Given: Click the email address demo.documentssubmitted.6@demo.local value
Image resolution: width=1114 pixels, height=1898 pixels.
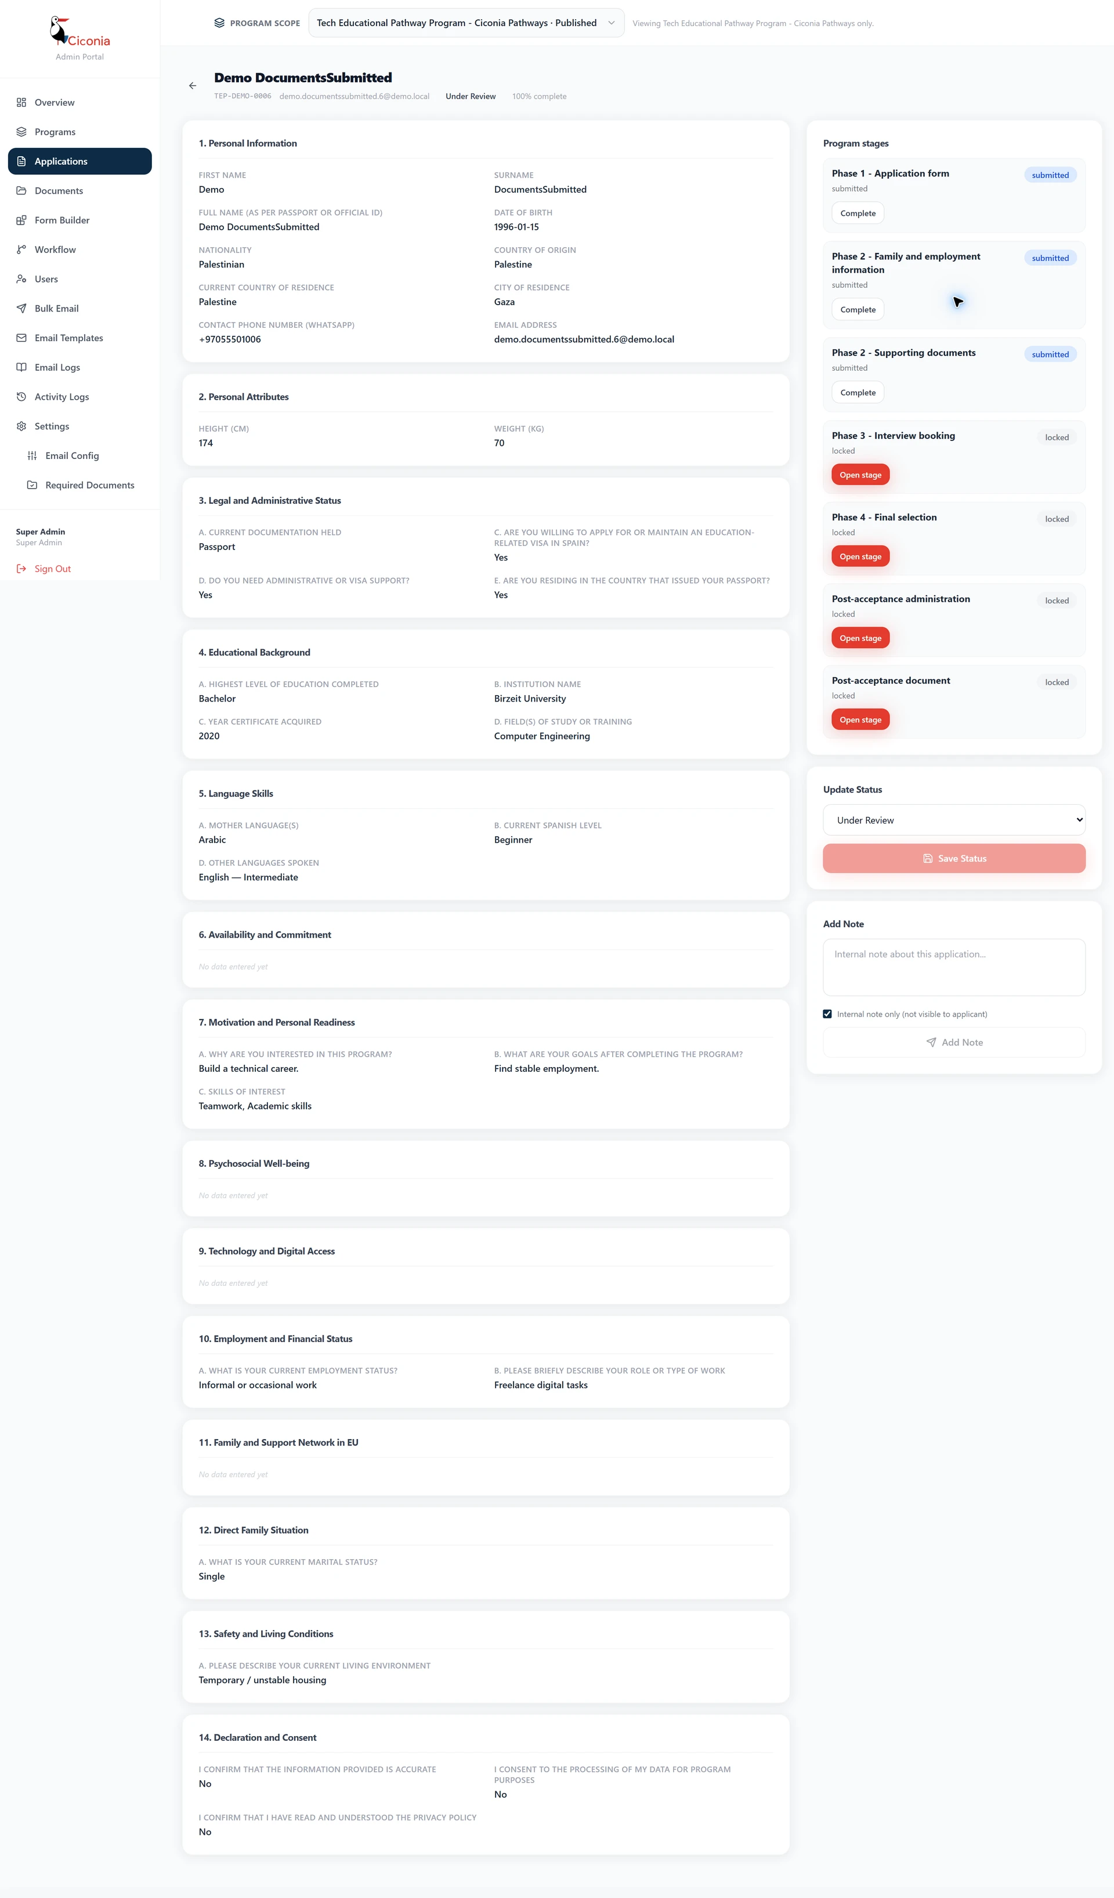Looking at the screenshot, I should [x=584, y=339].
